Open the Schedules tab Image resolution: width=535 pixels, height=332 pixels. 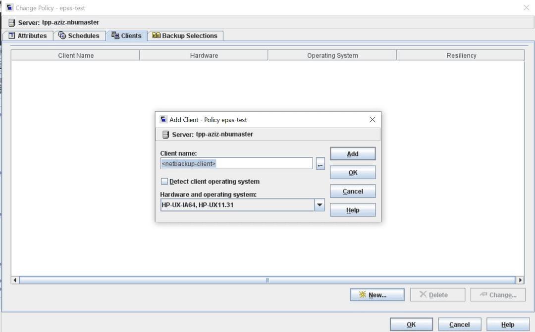pyautogui.click(x=79, y=36)
